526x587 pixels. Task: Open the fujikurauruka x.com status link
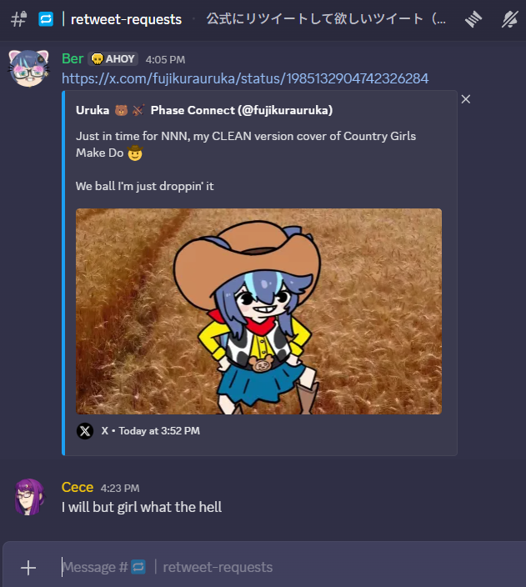(x=245, y=78)
